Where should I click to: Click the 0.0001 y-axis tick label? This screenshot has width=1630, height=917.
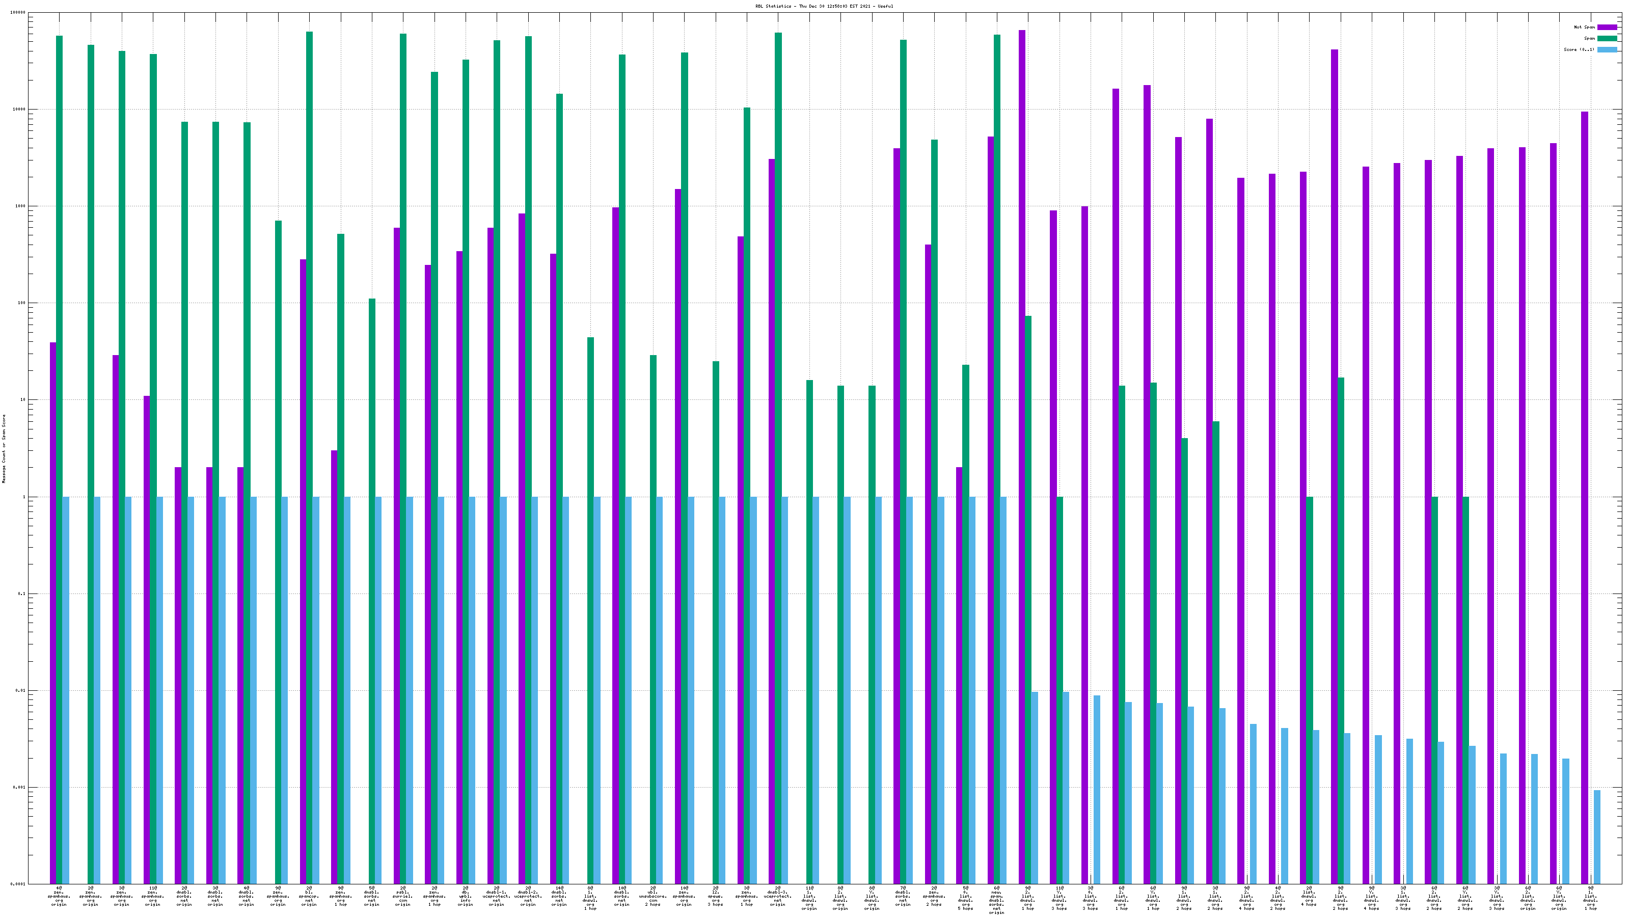[x=19, y=884]
